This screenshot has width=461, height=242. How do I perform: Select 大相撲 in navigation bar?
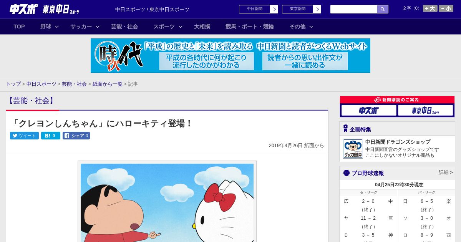(202, 27)
